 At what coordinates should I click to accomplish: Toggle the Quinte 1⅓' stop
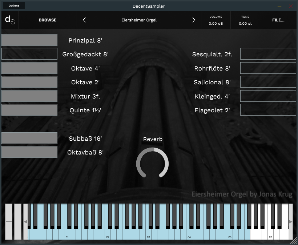pos(29,110)
